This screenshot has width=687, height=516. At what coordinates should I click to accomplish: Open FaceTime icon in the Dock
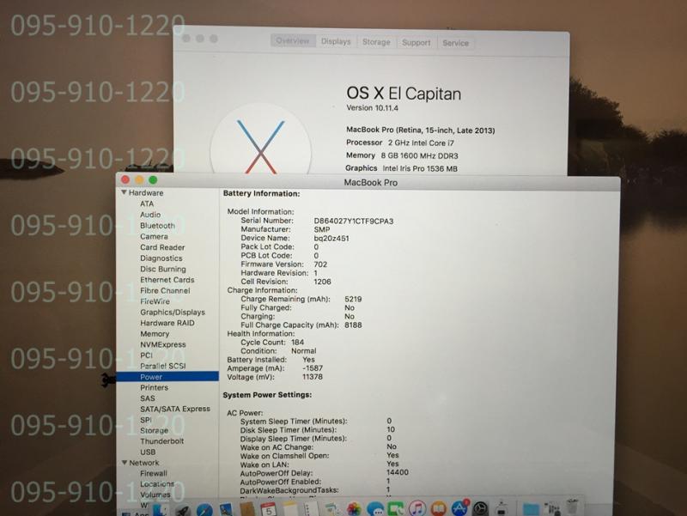[395, 509]
